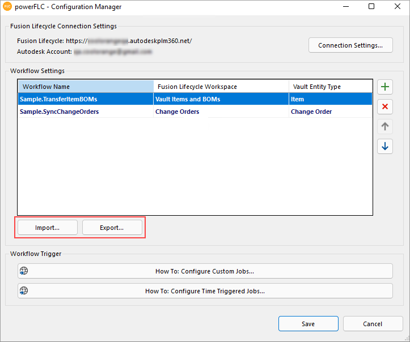The image size is (410, 342).
Task: Move workflow up with the up arrow
Action: coord(385,126)
